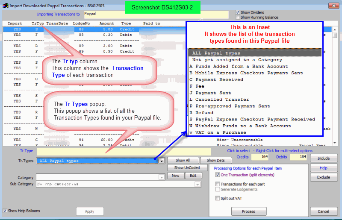Click the Debits value field 184

click(298, 157)
